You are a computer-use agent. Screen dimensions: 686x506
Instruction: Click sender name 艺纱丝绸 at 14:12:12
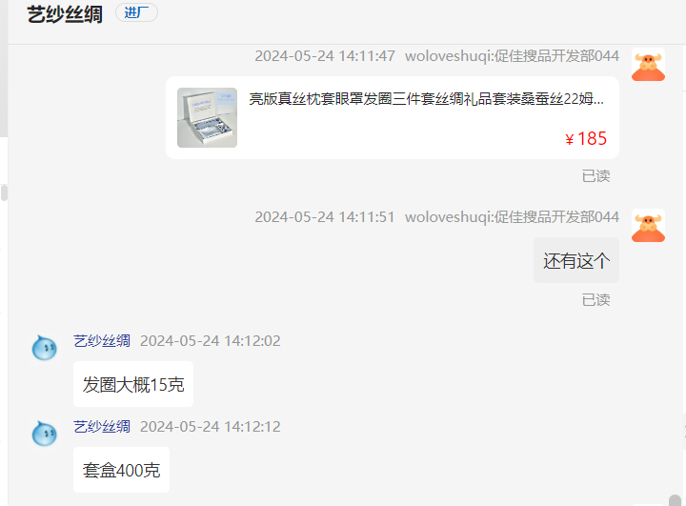pos(102,426)
